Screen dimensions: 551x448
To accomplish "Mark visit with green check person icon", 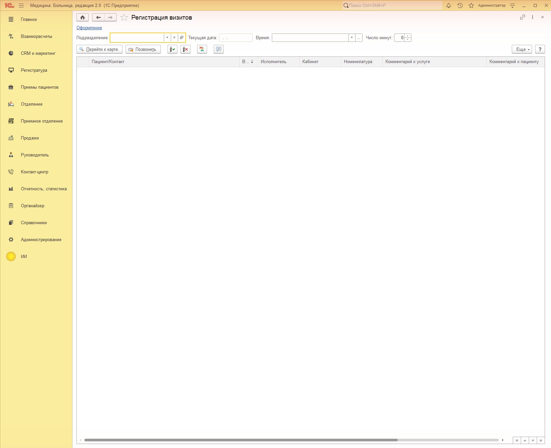I will 172,49.
